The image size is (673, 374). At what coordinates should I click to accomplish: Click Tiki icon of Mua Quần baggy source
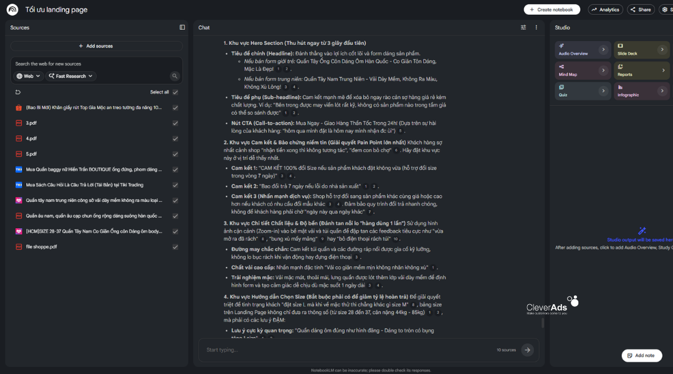pos(19,170)
